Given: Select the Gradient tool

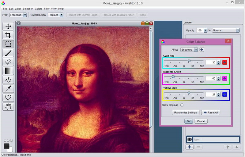Looking at the screenshot, I should coord(8,71).
